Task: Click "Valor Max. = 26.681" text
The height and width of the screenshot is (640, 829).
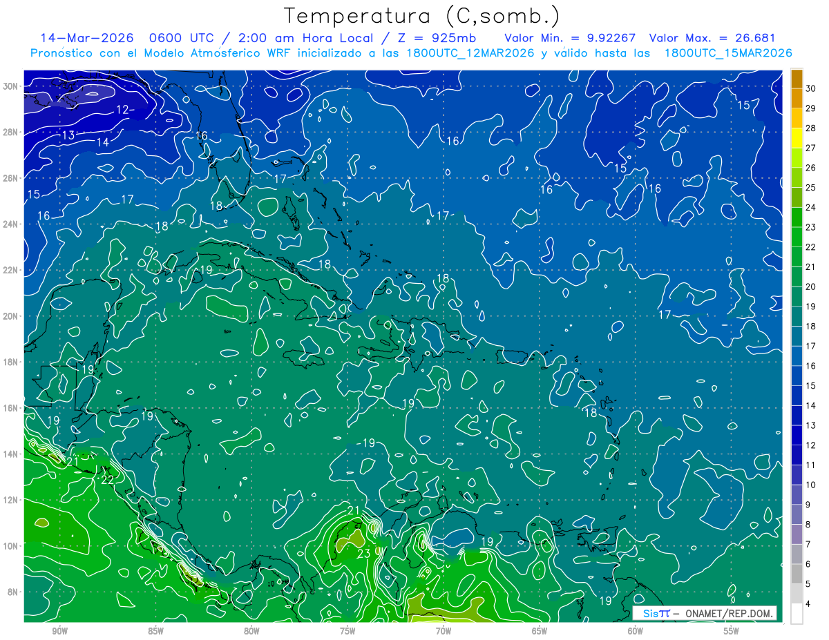Action: [713, 38]
